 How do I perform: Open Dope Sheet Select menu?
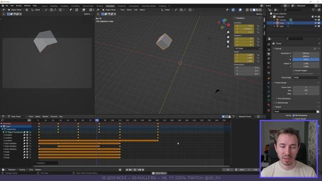[x=38, y=117]
